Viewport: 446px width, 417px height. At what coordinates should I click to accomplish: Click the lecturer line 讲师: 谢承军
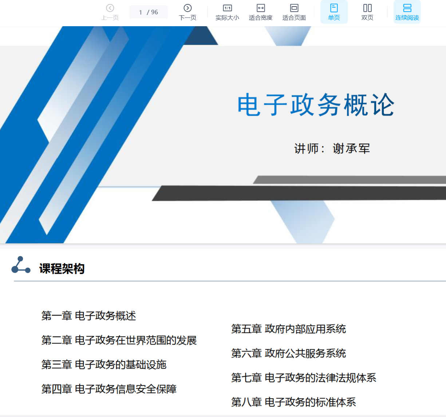coord(332,148)
